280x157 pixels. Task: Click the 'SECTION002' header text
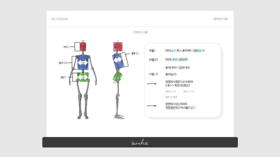coord(59,19)
